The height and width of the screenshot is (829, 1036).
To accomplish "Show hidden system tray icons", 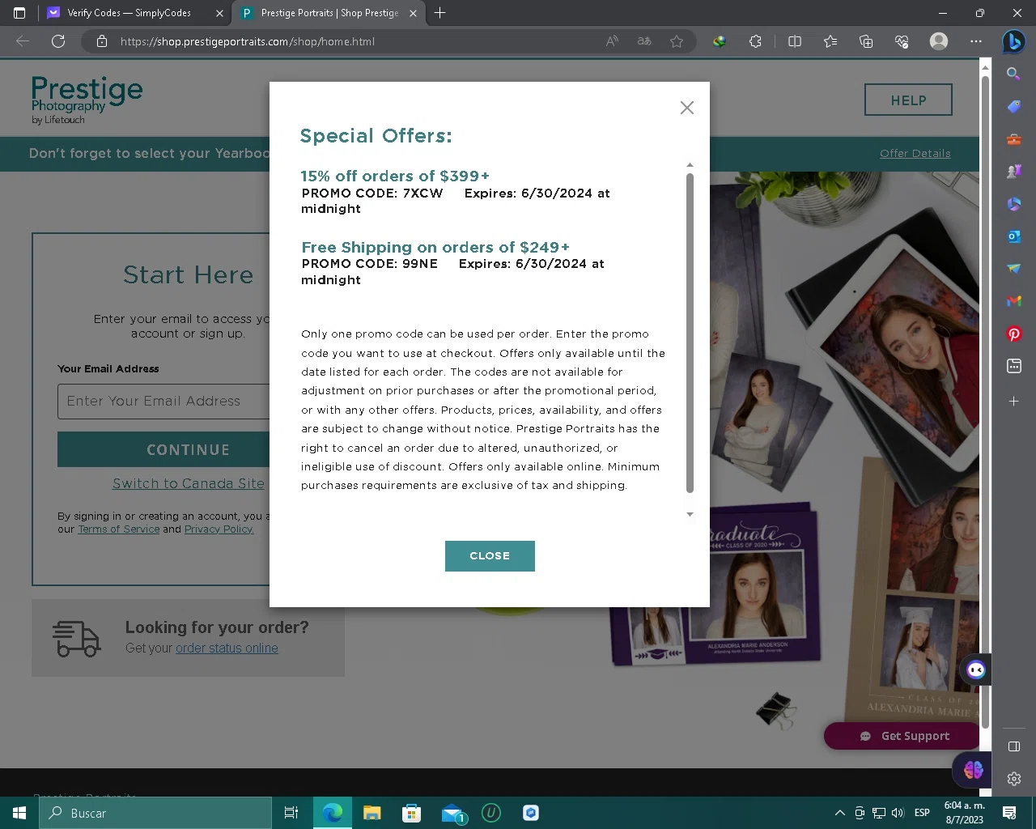I will pyautogui.click(x=839, y=813).
